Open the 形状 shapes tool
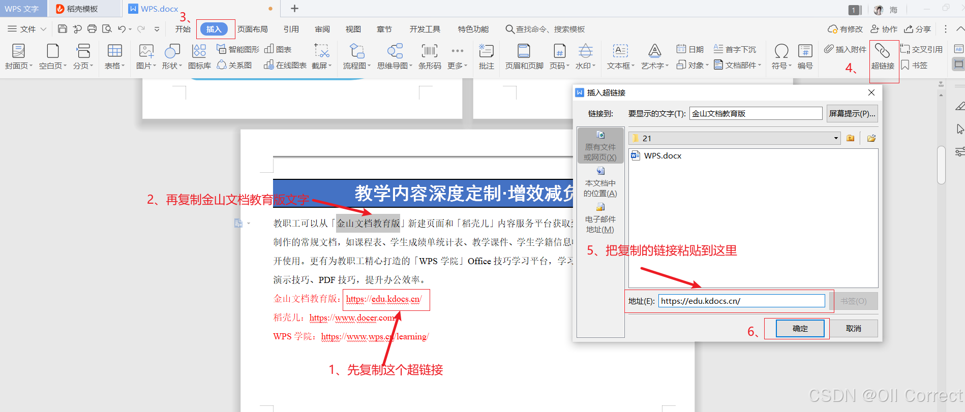Screen dimensions: 965x412 [x=172, y=56]
